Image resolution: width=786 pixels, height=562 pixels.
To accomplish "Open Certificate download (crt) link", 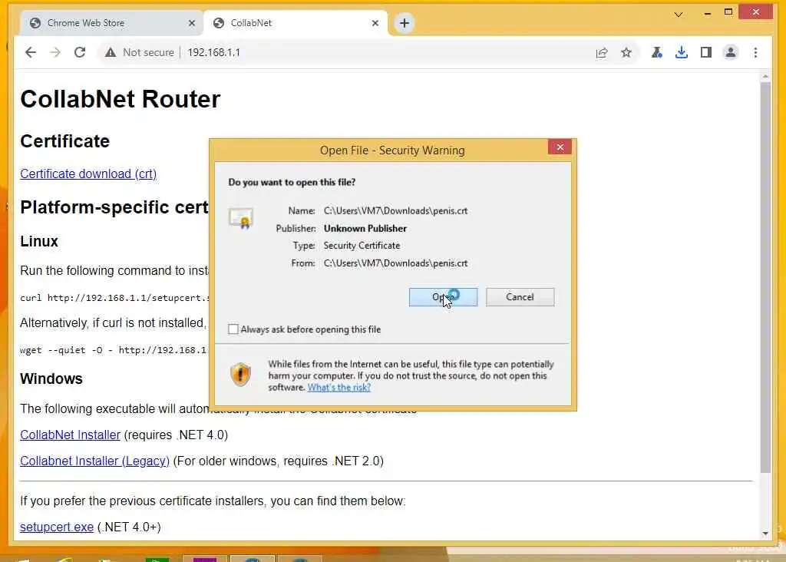I will 88,174.
